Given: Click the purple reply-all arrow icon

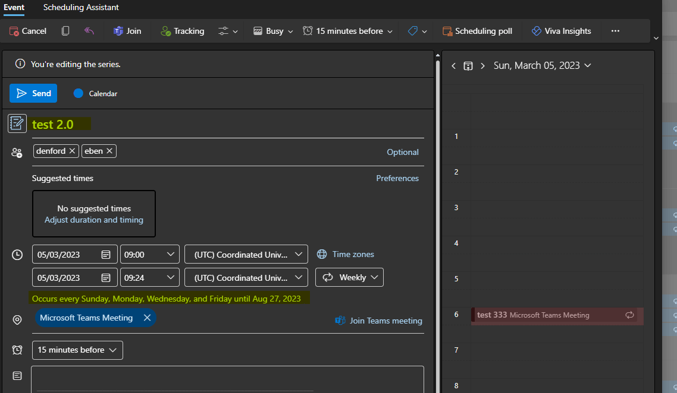Looking at the screenshot, I should (89, 31).
